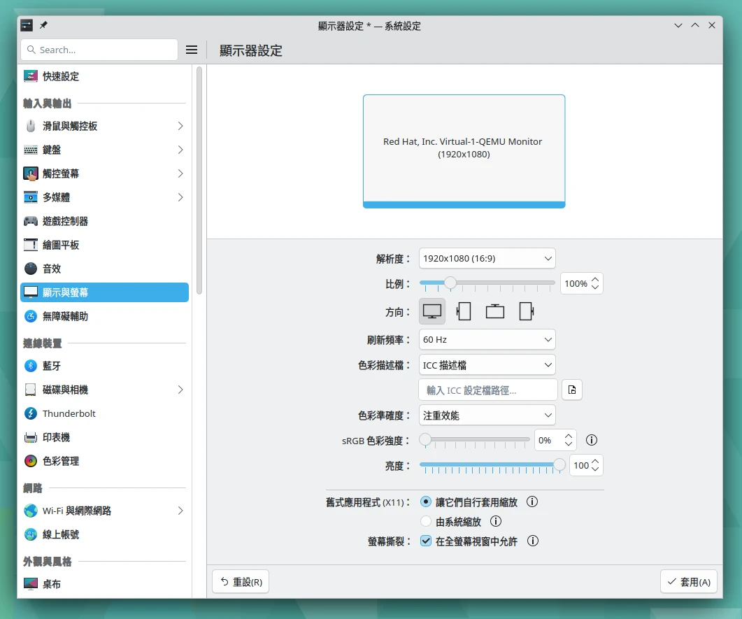This screenshot has width=742, height=619.
Task: Click the ICC profile file browse icon
Action: [572, 390]
